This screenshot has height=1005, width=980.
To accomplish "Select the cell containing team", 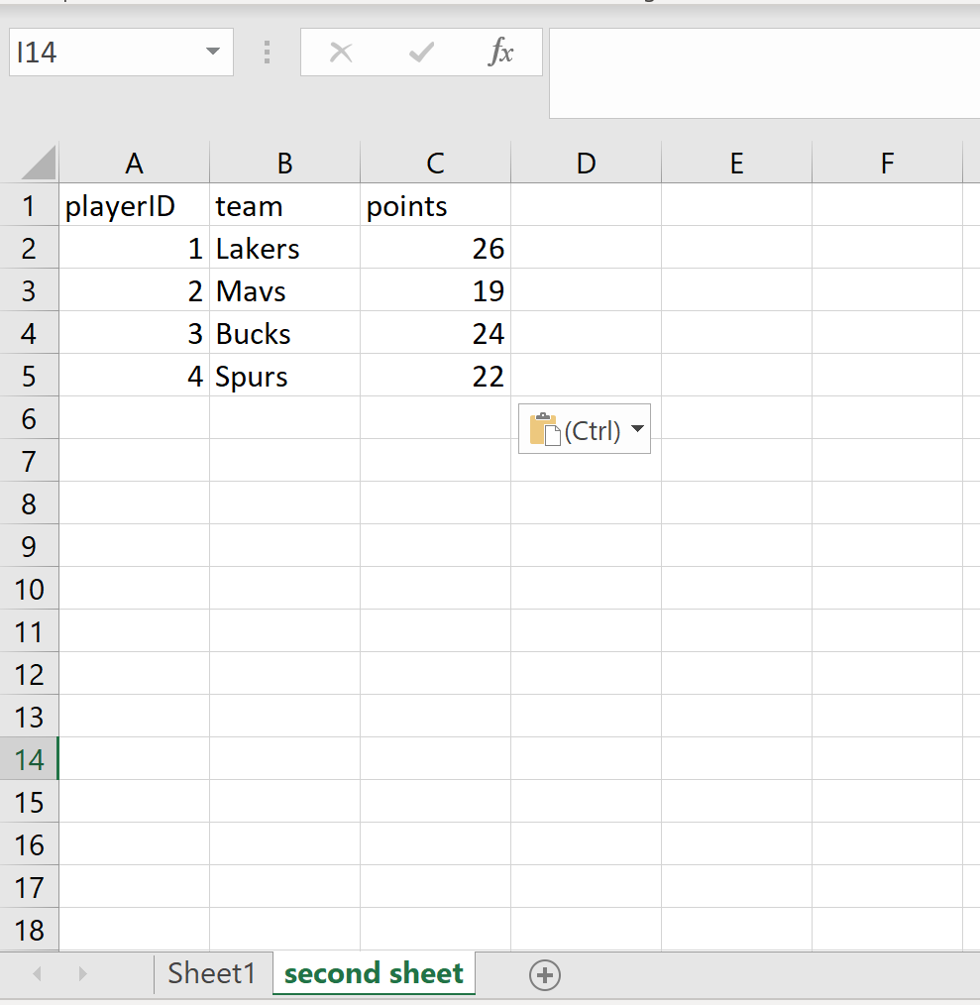I will (284, 205).
